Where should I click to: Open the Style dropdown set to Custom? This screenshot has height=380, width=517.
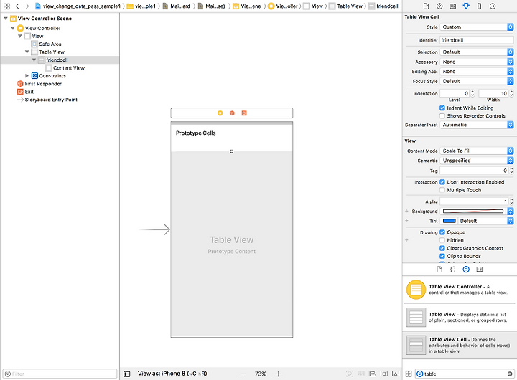(x=477, y=27)
